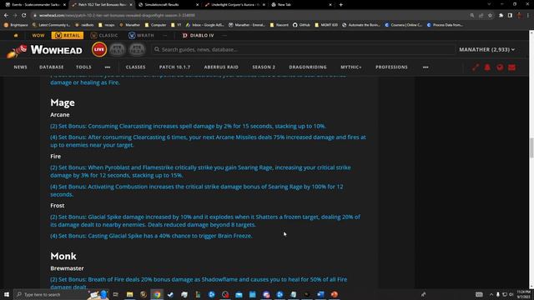This screenshot has height=300, width=534.
Task: Select the RETAIL version tab
Action: (x=68, y=35)
